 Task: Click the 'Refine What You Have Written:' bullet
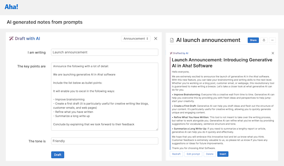[x=191, y=117]
